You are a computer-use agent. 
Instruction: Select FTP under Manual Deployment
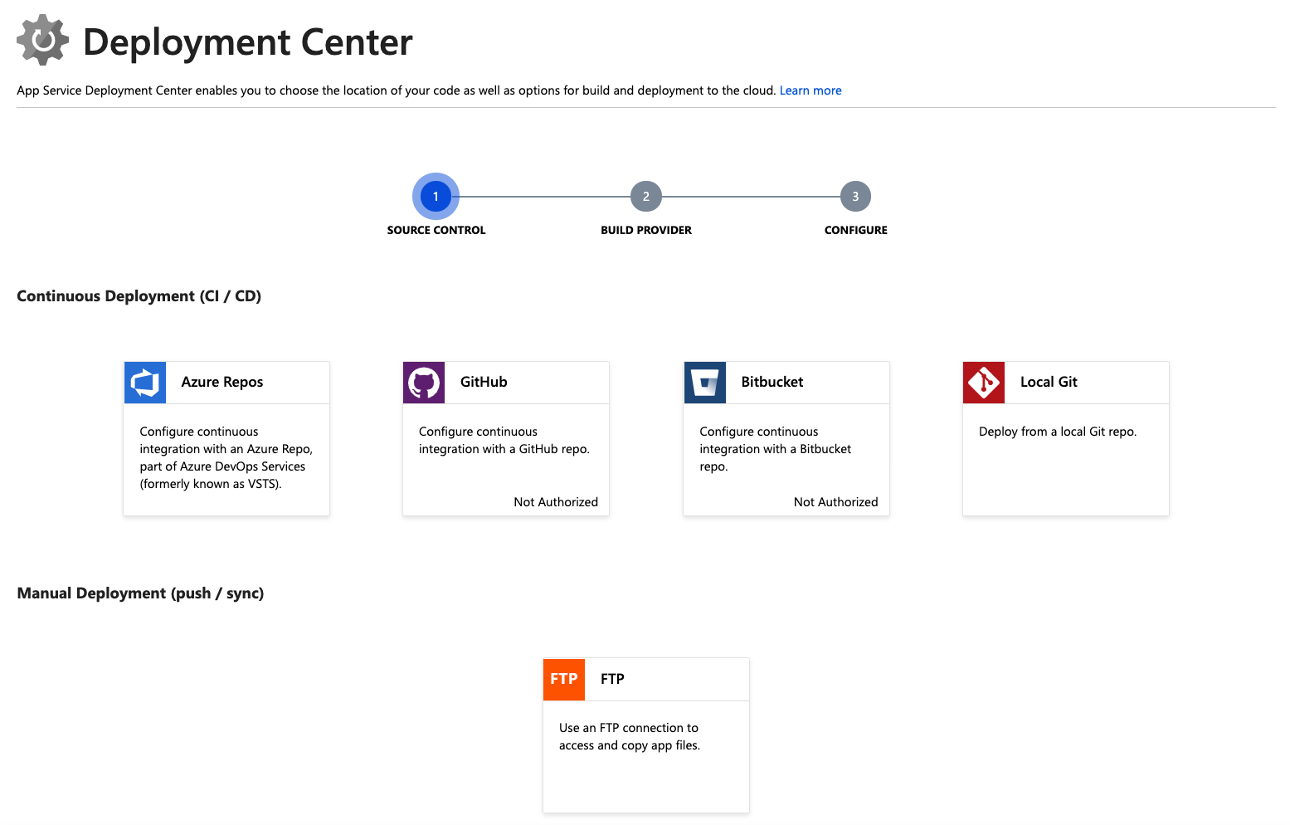coord(645,735)
